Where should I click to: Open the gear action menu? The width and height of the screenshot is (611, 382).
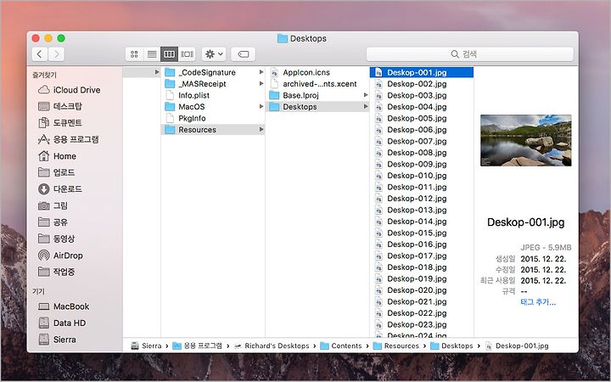214,54
